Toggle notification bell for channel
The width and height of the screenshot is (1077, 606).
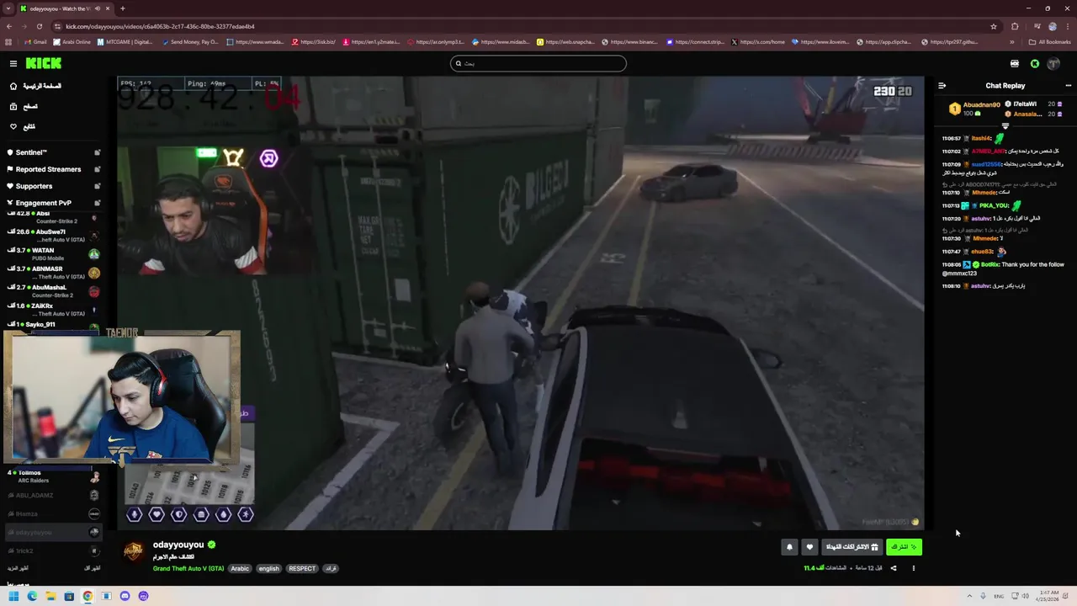point(789,547)
